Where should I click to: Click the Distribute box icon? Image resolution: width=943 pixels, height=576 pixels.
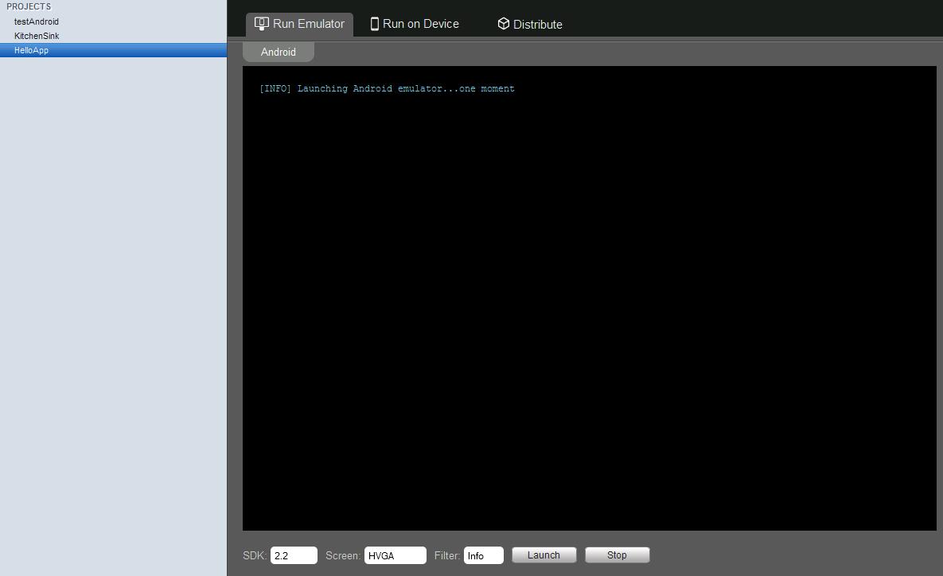504,23
